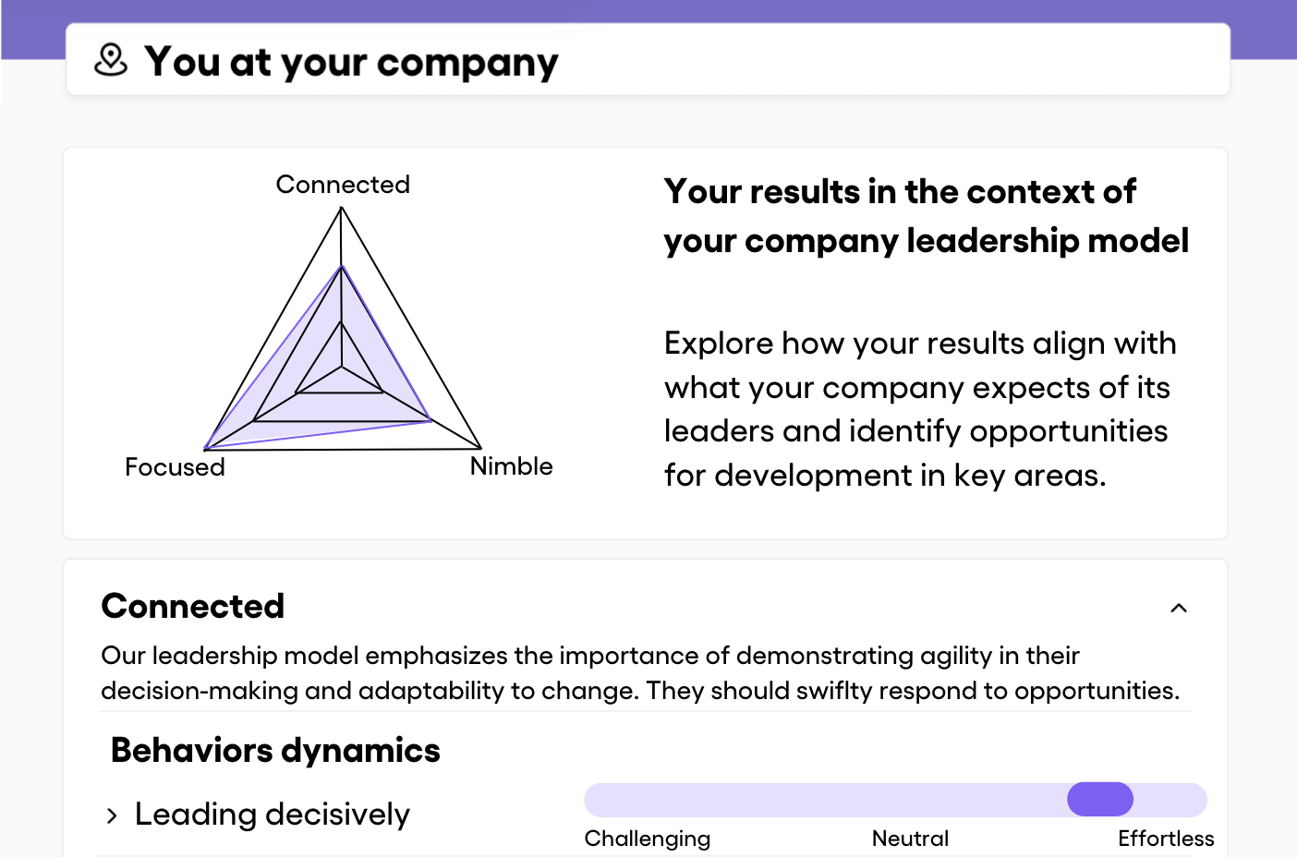Open the Leading decisively row text

tap(273, 815)
